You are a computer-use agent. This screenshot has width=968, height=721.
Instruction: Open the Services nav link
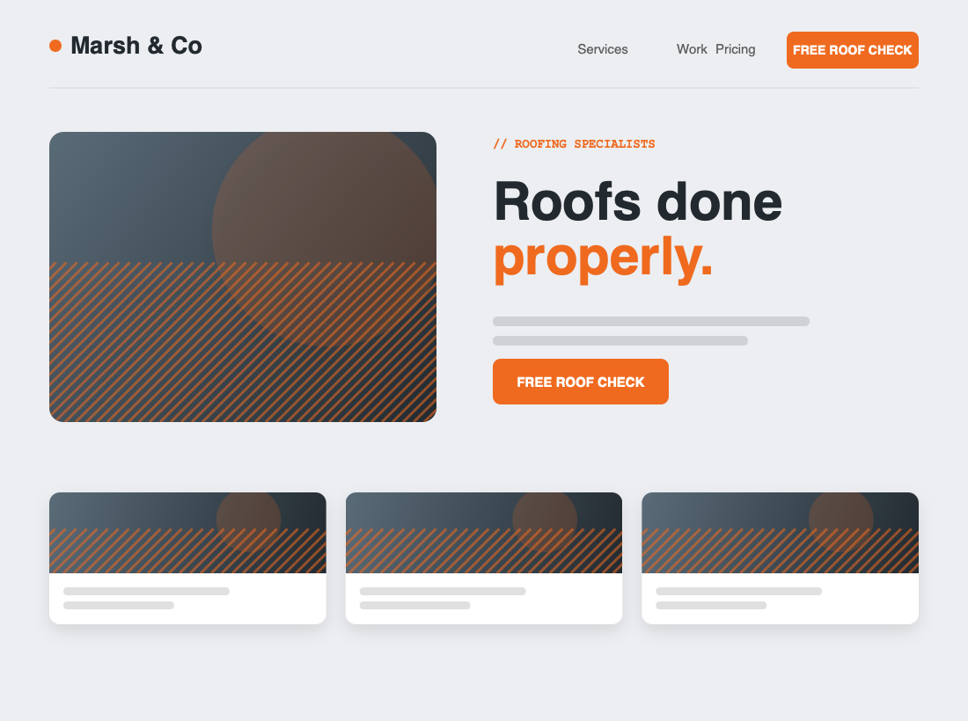pos(603,49)
